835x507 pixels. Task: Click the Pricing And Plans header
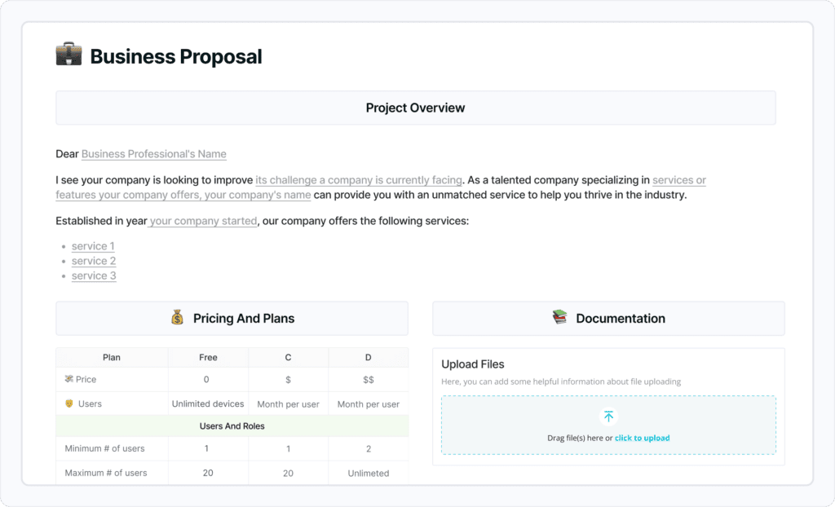click(232, 319)
